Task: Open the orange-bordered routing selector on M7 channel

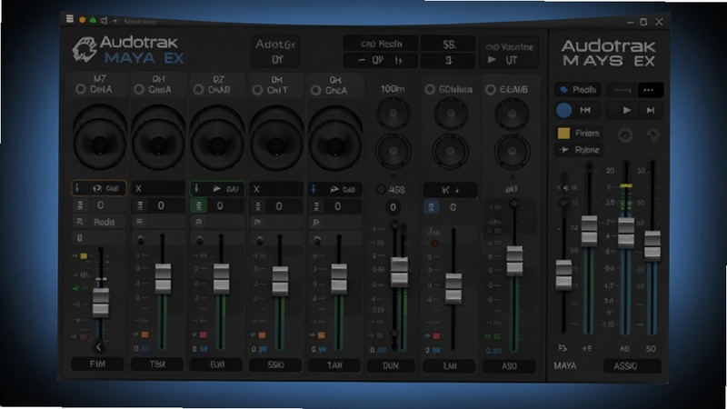Action: coord(99,188)
